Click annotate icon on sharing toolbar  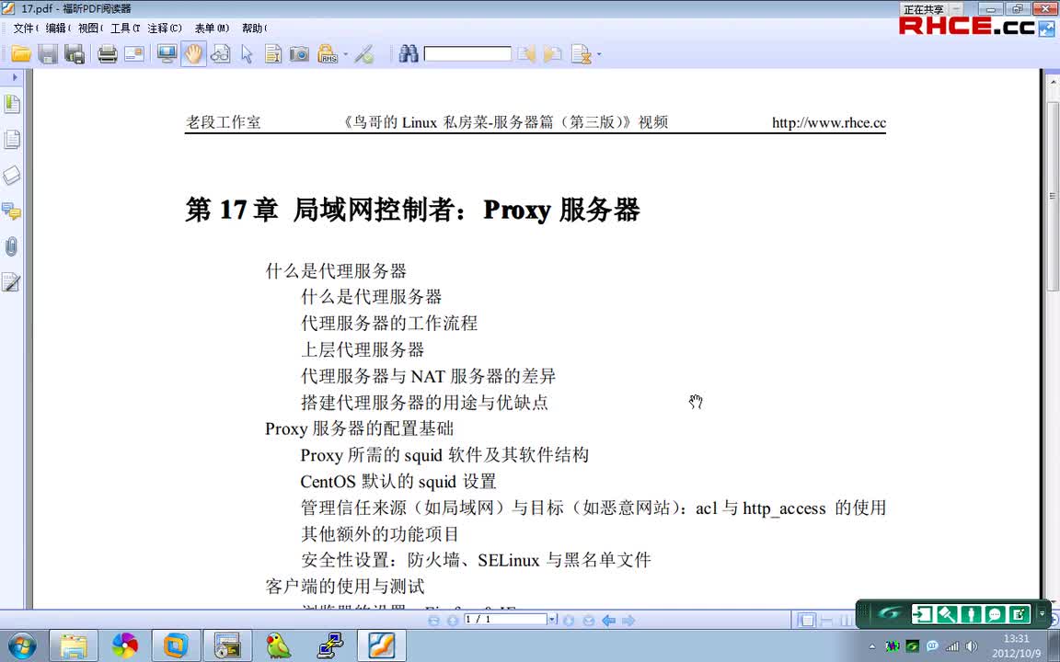pyautogui.click(x=1019, y=614)
